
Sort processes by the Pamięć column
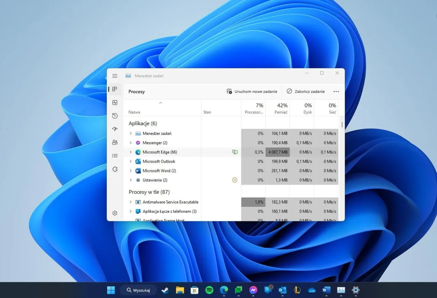coord(281,108)
